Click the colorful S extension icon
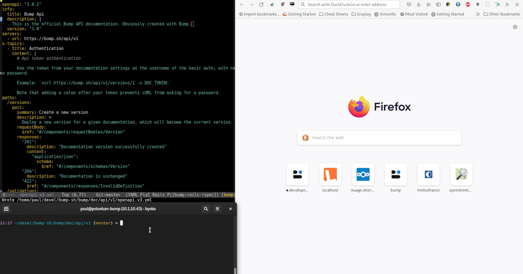This screenshot has height=274, width=523. coord(283,5)
